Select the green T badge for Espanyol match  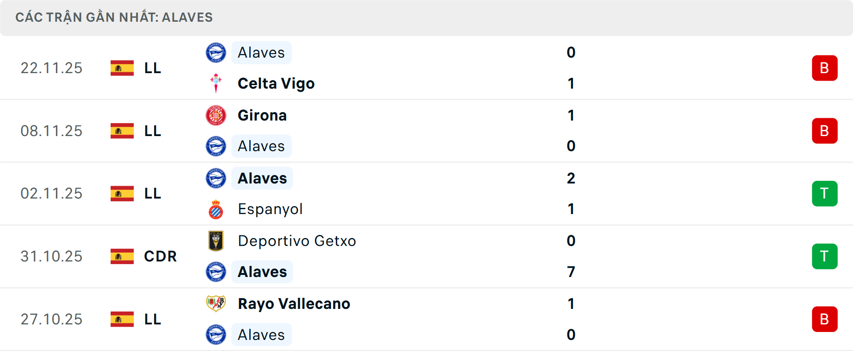(825, 193)
